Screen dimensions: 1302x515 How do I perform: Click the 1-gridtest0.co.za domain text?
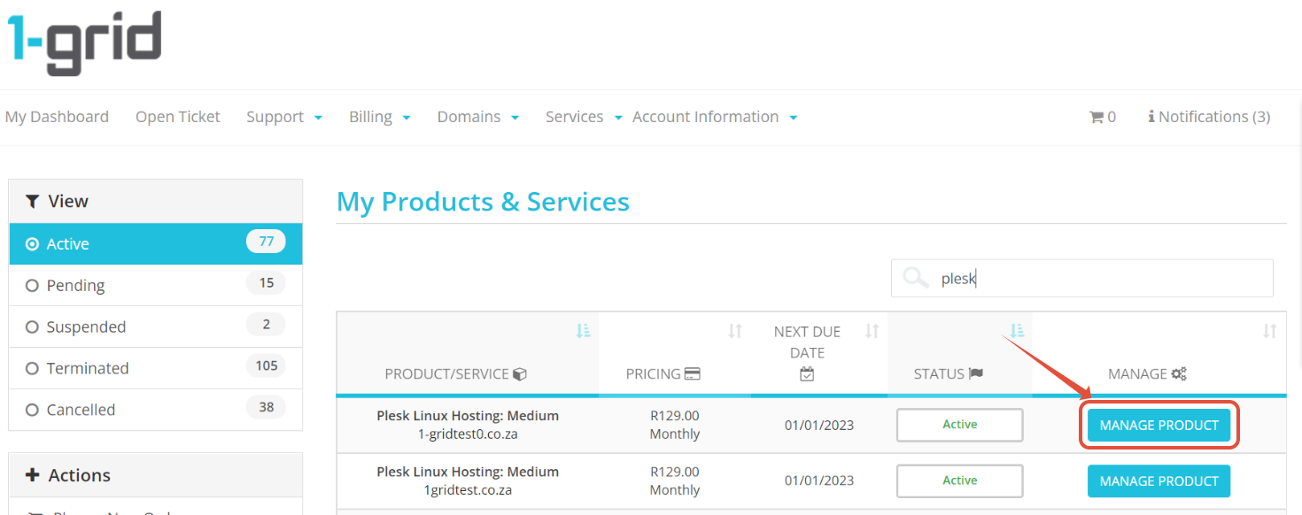point(468,434)
